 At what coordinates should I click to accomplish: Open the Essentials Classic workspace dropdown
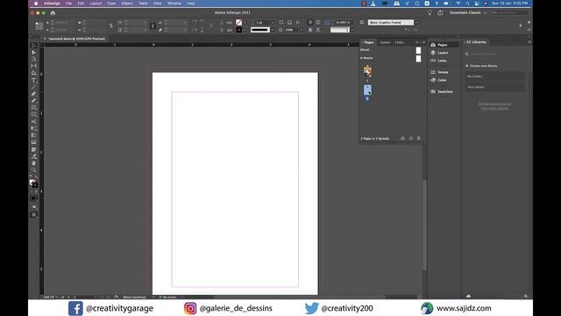pyautogui.click(x=468, y=12)
